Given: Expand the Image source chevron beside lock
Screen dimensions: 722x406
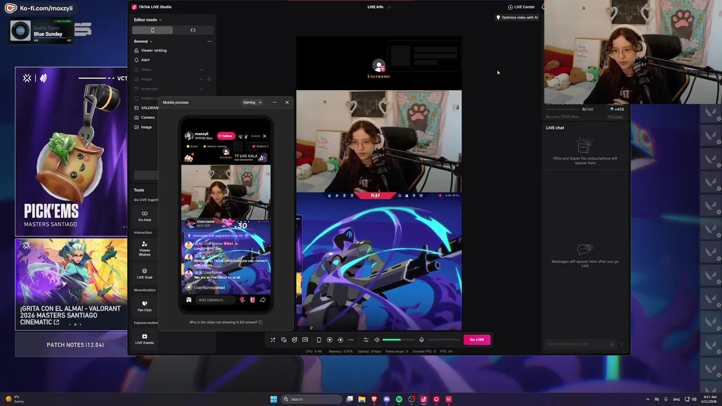Looking at the screenshot, I should 201,79.
